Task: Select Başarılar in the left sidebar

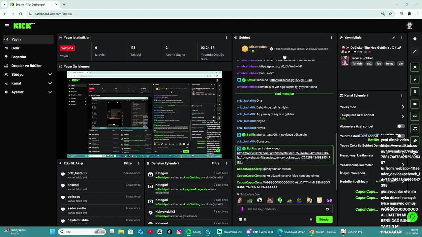Action: [x=28, y=57]
